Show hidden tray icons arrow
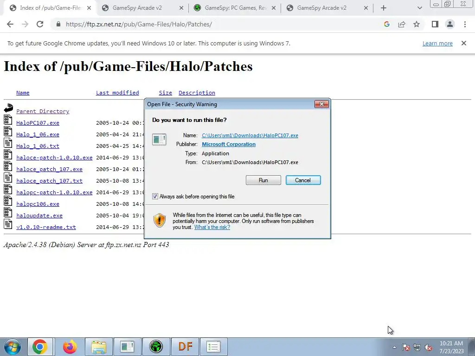Screen dimensions: 475x356 [394, 347]
